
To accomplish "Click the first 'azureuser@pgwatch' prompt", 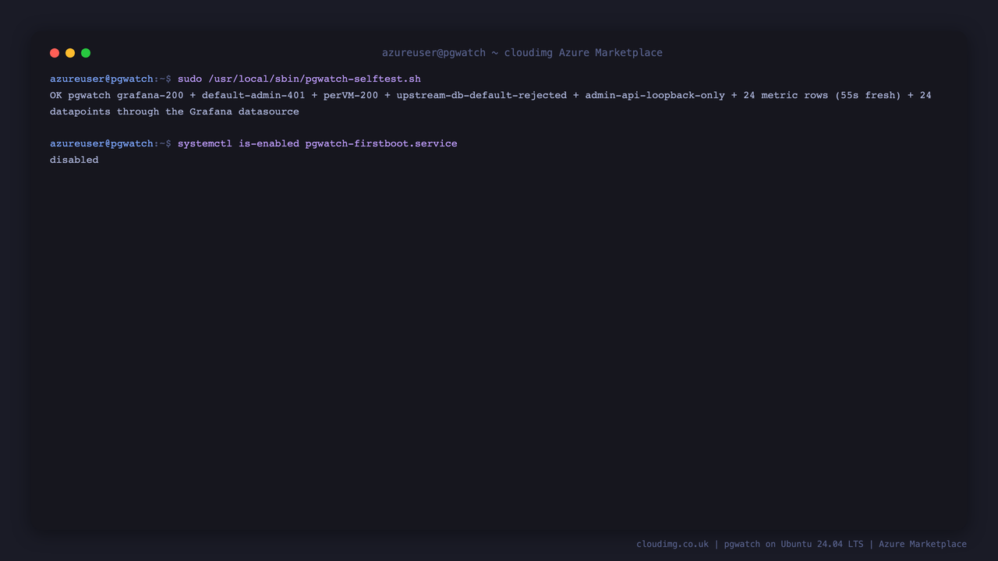I will click(x=101, y=79).
